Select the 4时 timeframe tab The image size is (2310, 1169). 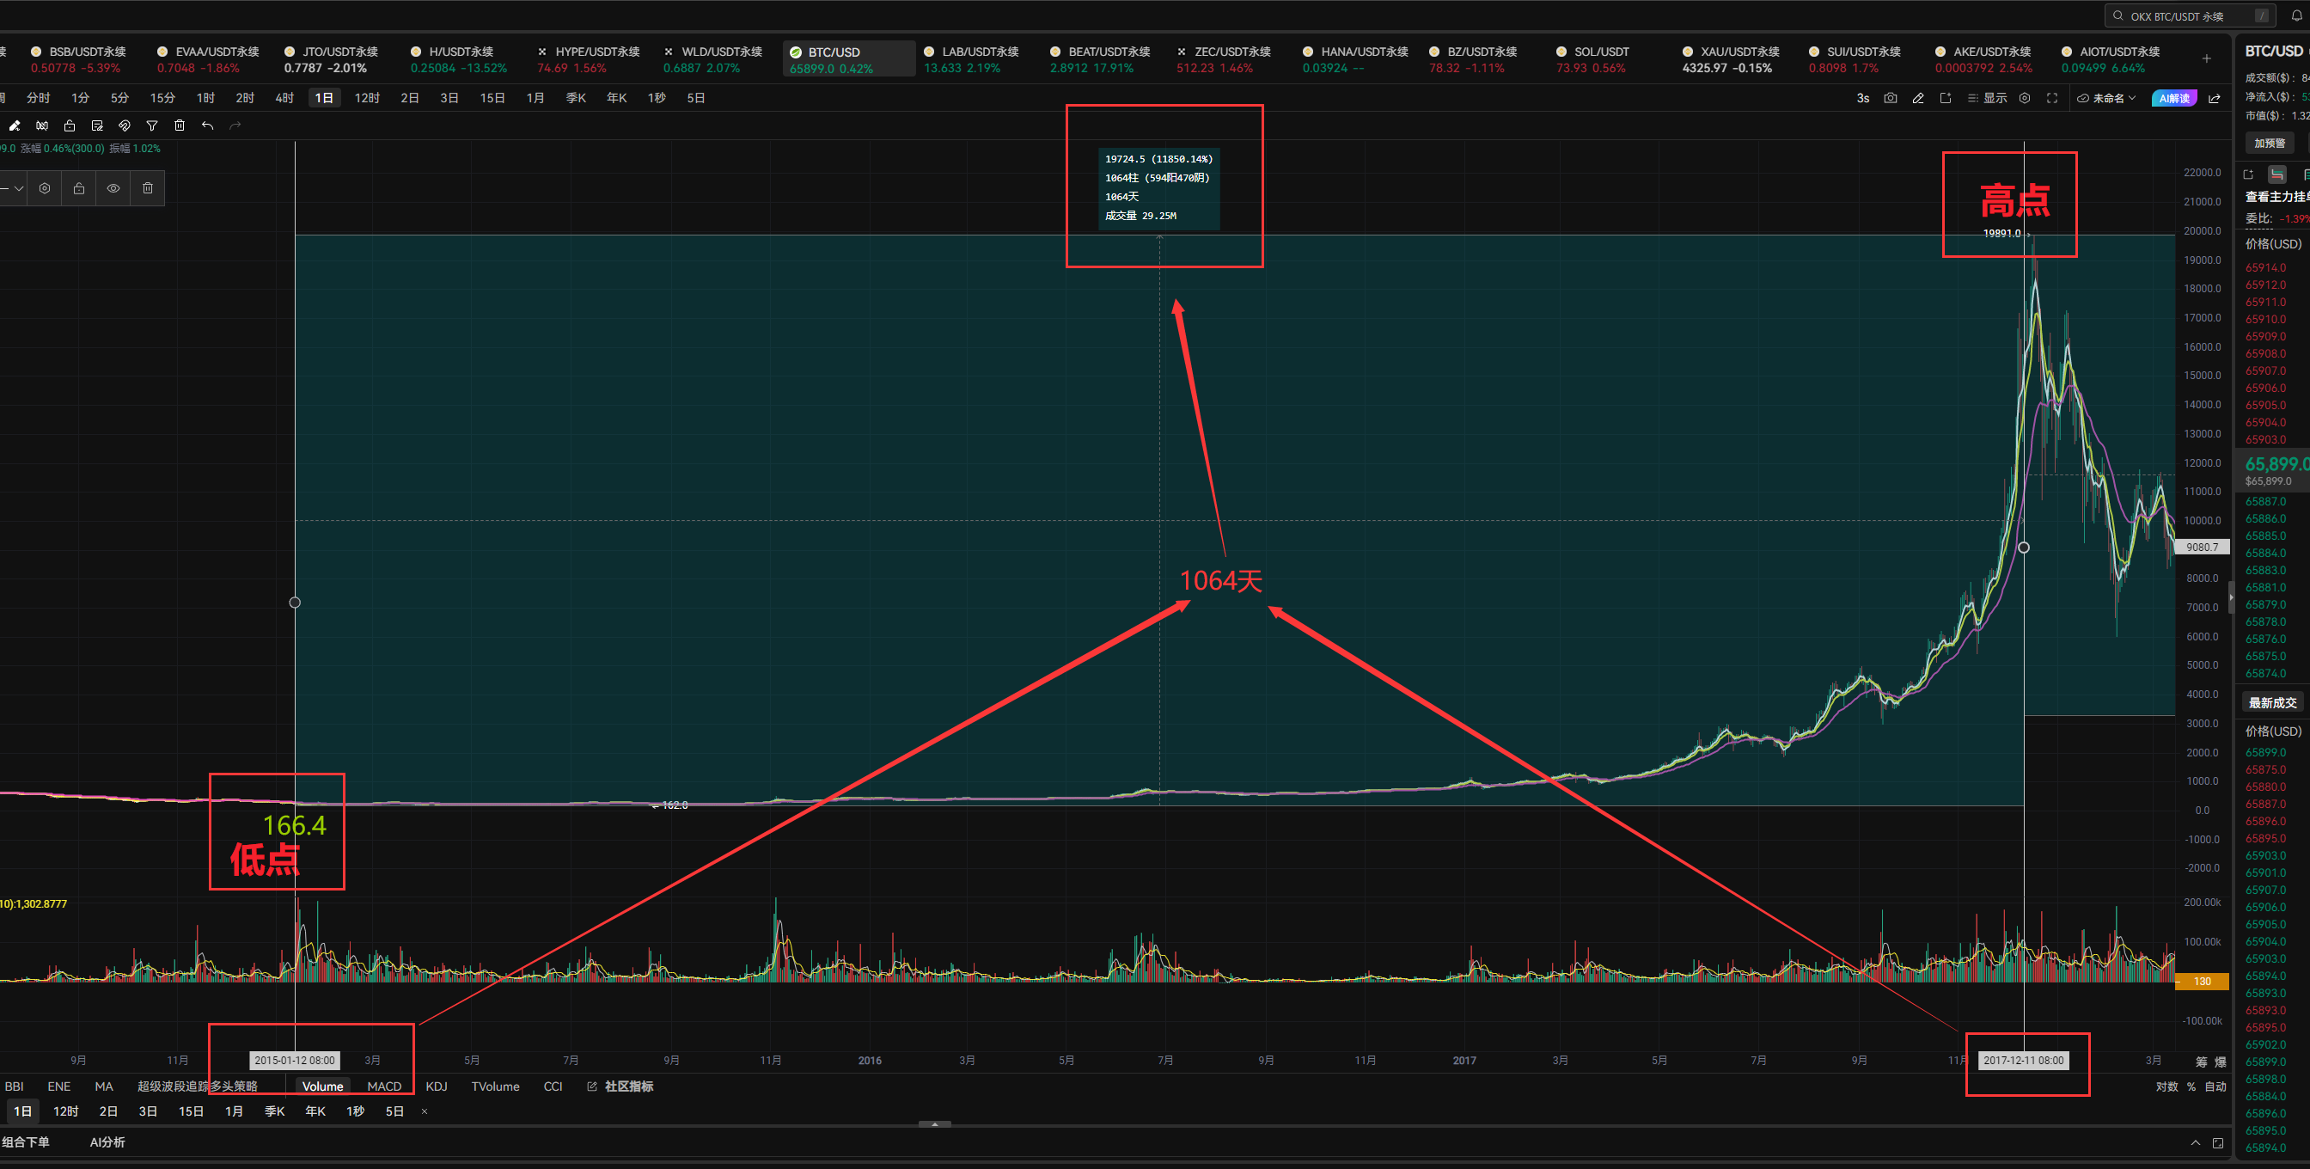tap(284, 98)
